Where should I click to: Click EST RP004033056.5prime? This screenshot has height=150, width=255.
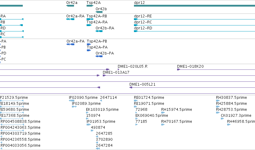pyautogui.click(x=1, y=149)
